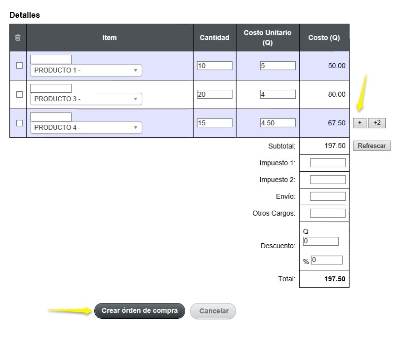Click unit cost field showing 5
395x338 pixels.
(x=278, y=66)
